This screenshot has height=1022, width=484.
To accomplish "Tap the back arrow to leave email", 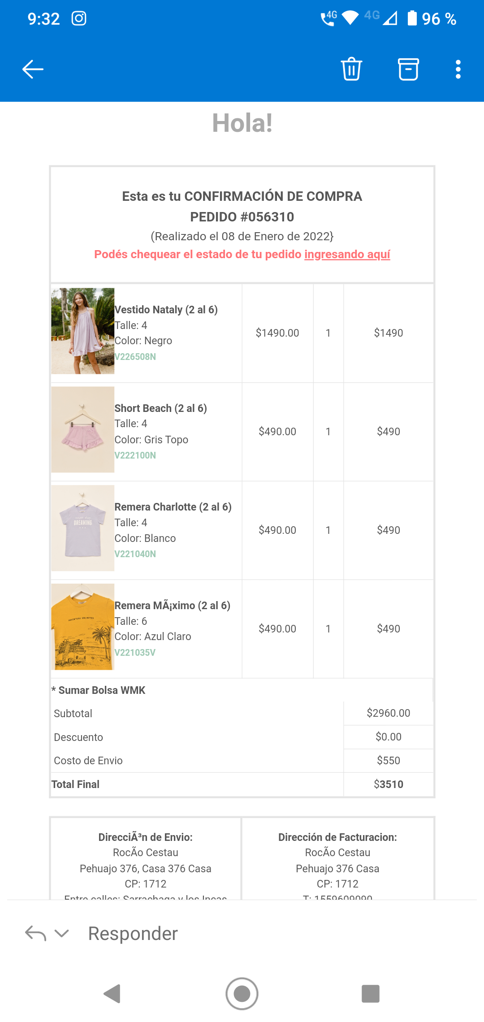I will point(33,69).
